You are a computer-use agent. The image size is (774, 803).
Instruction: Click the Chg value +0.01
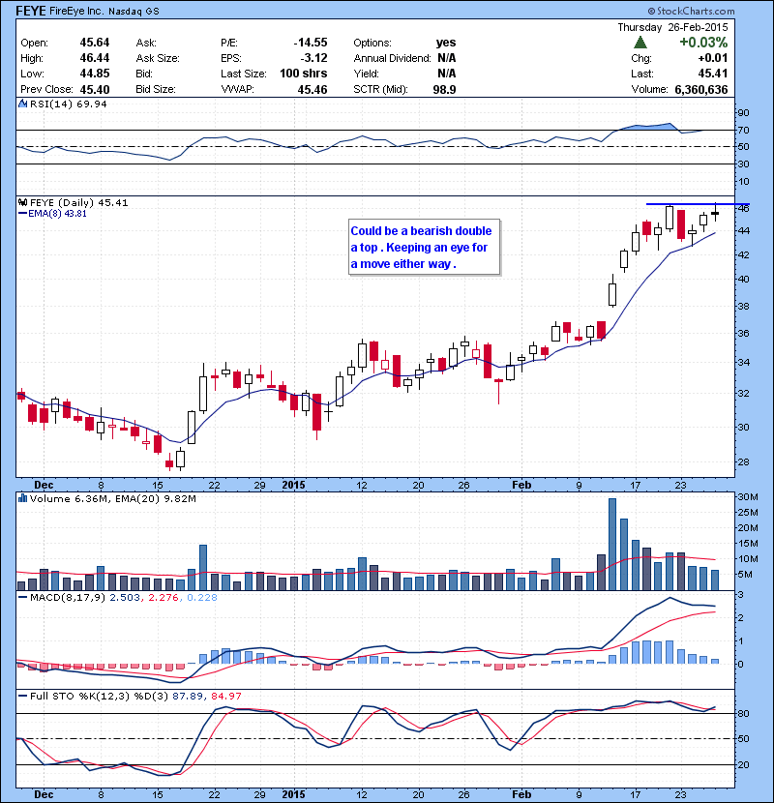coord(712,58)
